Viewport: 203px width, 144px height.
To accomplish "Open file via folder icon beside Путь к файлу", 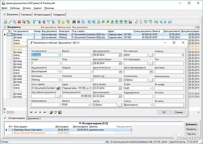I will (x=58, y=88).
